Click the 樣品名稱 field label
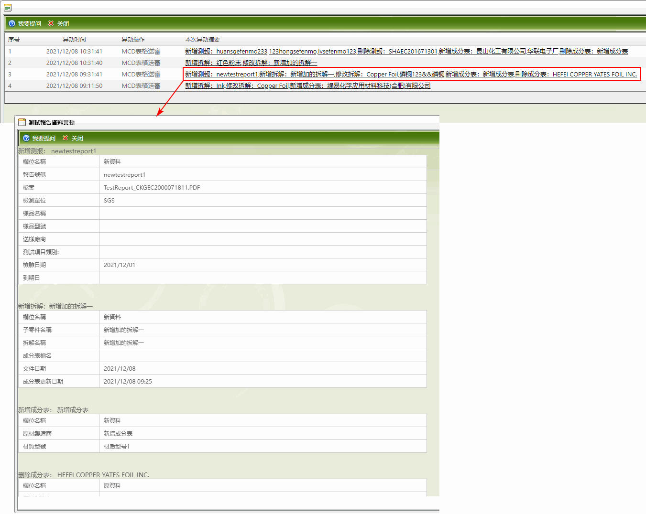646x514 pixels. [x=34, y=214]
